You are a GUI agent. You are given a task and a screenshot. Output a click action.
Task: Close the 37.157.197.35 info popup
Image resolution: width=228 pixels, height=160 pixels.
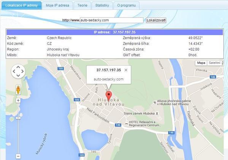[126, 70]
